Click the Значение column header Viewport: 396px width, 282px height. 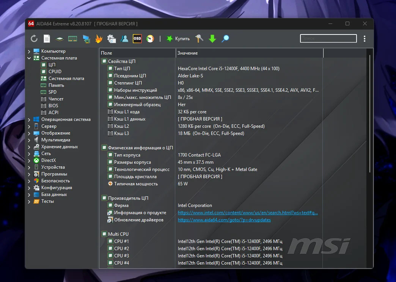(249, 53)
